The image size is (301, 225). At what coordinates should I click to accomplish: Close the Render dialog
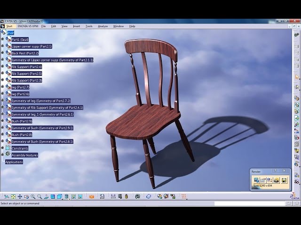click(x=284, y=171)
